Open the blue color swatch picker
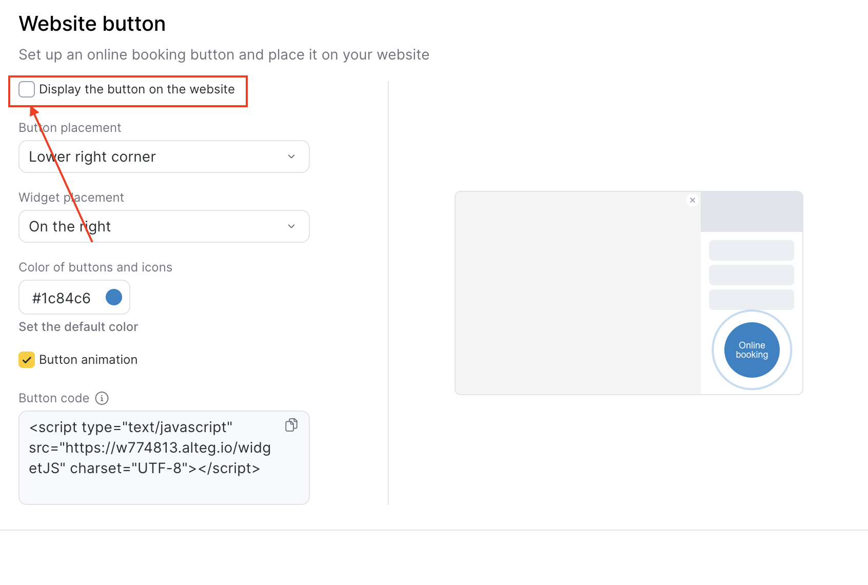Screen dimensions: 868x585 [114, 297]
